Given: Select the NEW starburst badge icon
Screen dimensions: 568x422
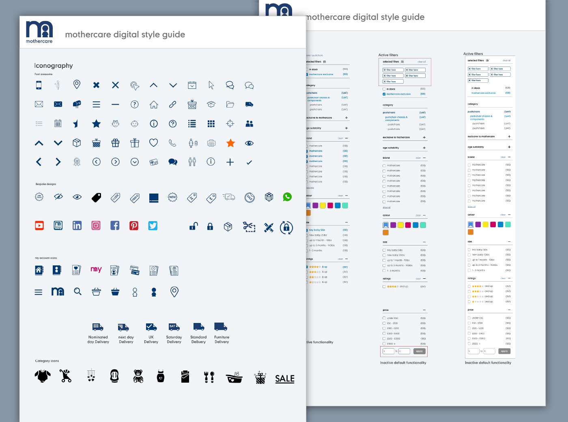Looking at the screenshot, I should (x=172, y=197).
